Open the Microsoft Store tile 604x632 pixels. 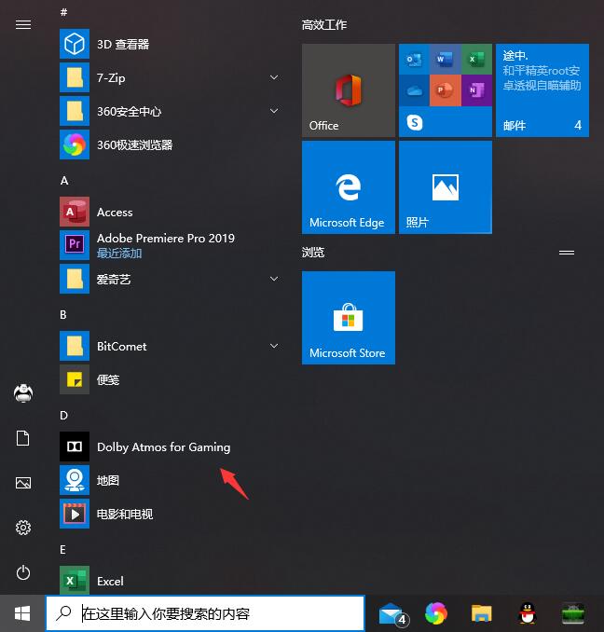pyautogui.click(x=348, y=318)
